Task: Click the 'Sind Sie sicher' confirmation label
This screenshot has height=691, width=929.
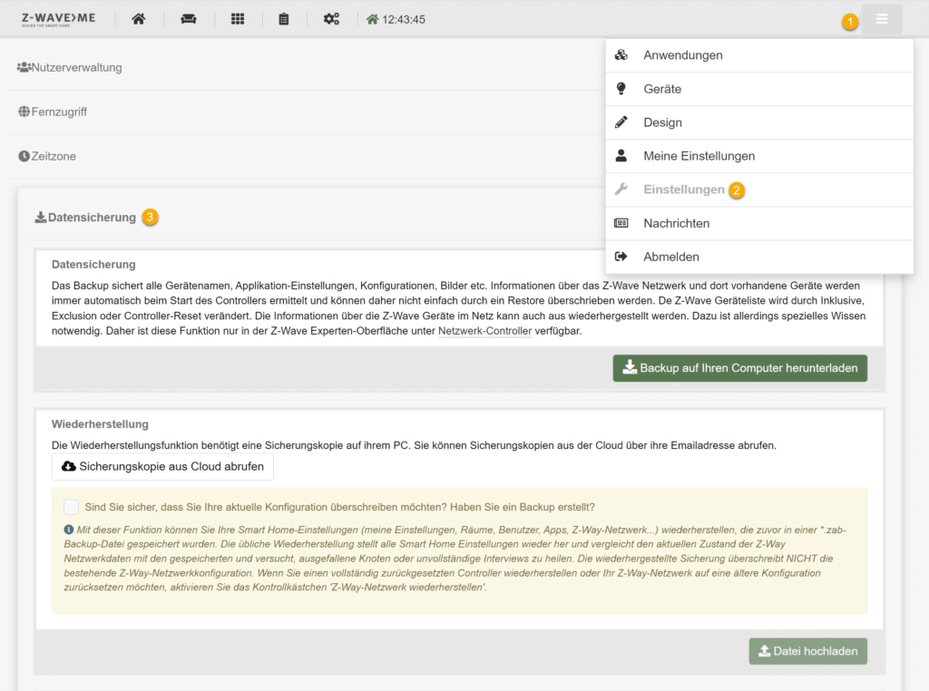Action: tap(339, 507)
